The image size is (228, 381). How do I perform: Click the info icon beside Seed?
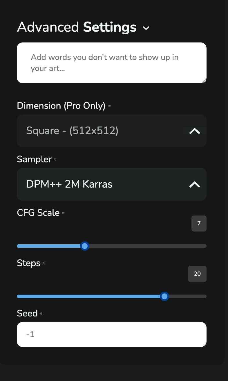[41, 314]
